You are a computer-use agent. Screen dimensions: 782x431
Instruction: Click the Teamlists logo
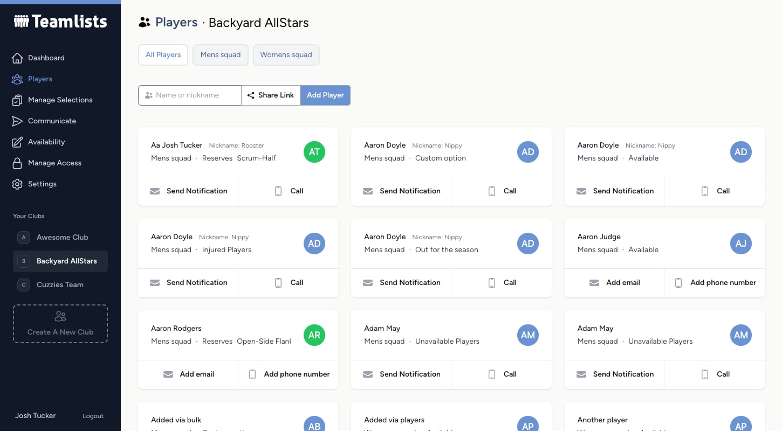[x=60, y=22]
